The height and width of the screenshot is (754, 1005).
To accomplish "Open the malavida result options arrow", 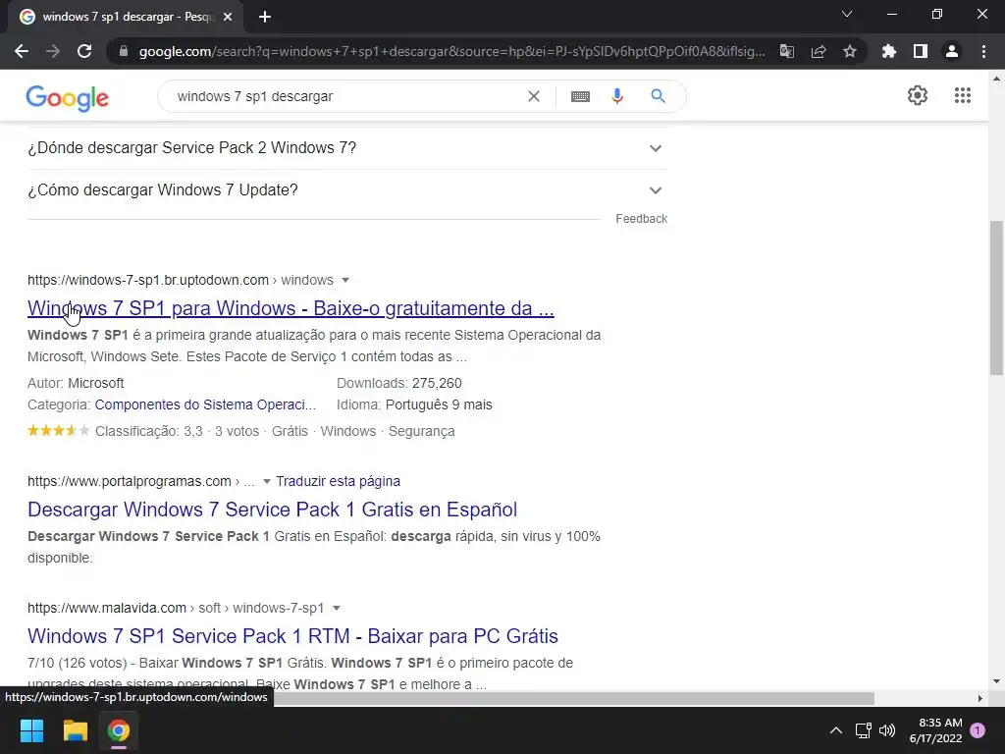I will point(337,608).
